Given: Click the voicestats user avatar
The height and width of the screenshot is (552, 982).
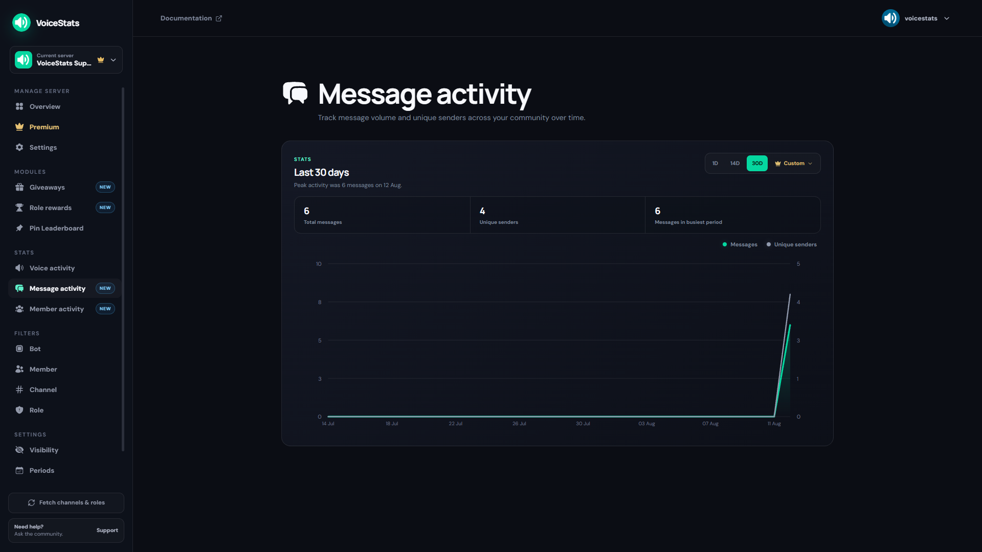Looking at the screenshot, I should [890, 18].
